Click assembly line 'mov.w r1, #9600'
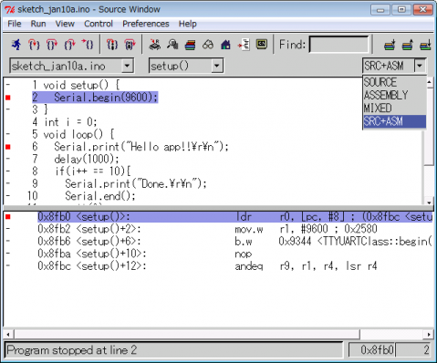Viewport: 437px width, 363px height. [306, 229]
